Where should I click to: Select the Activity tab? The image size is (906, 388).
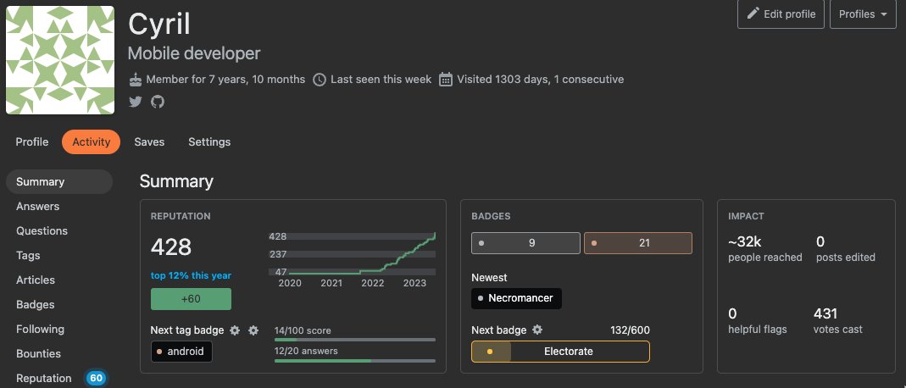click(92, 142)
